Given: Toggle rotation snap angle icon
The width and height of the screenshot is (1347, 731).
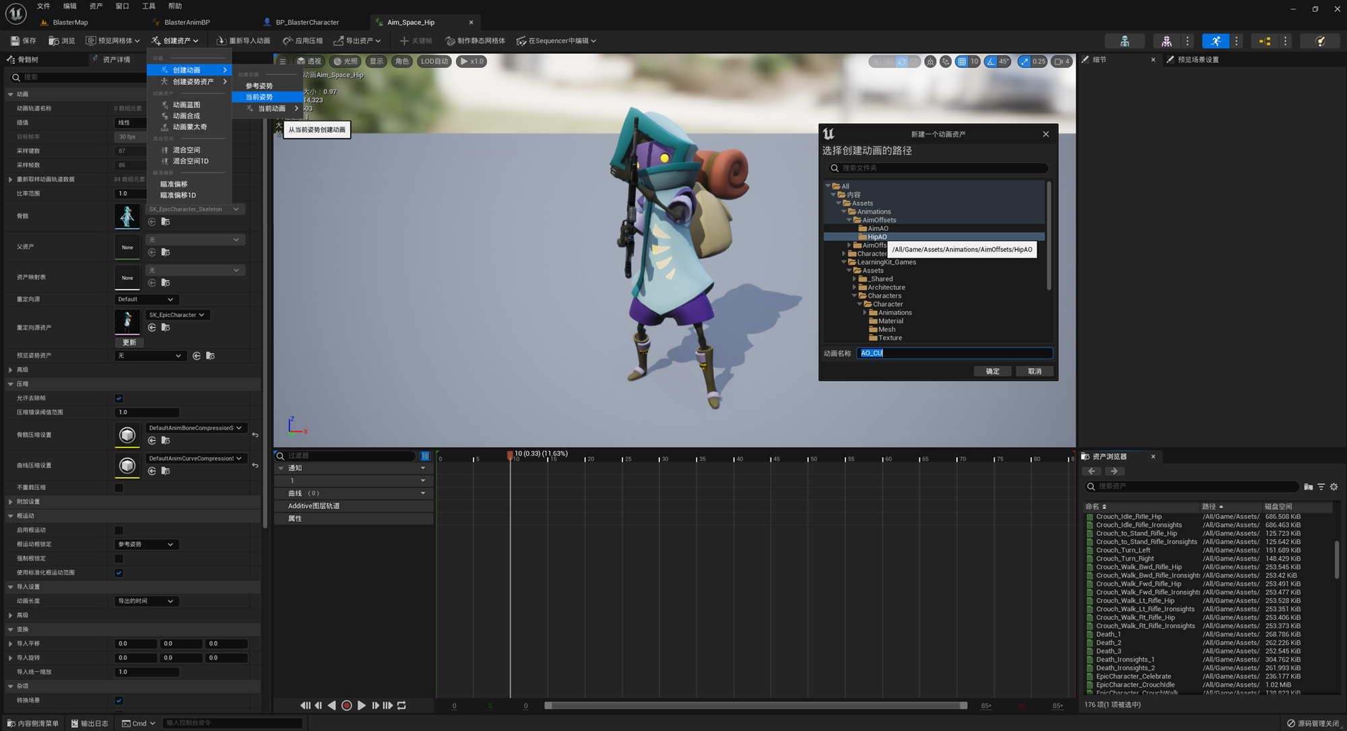Looking at the screenshot, I should click(x=991, y=61).
